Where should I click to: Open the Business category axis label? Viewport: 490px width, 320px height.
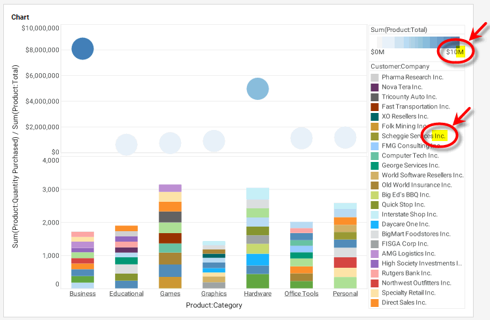(82, 294)
